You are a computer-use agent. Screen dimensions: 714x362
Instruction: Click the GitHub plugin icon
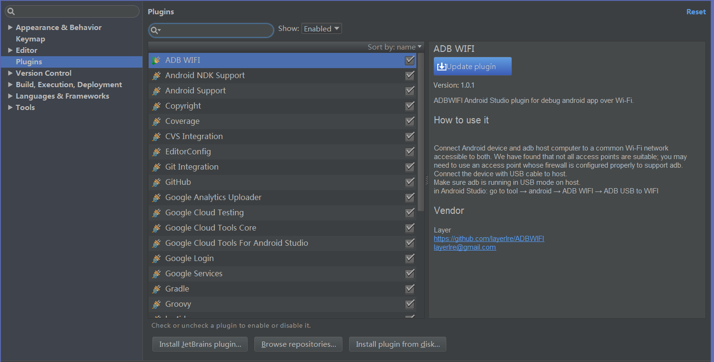156,182
